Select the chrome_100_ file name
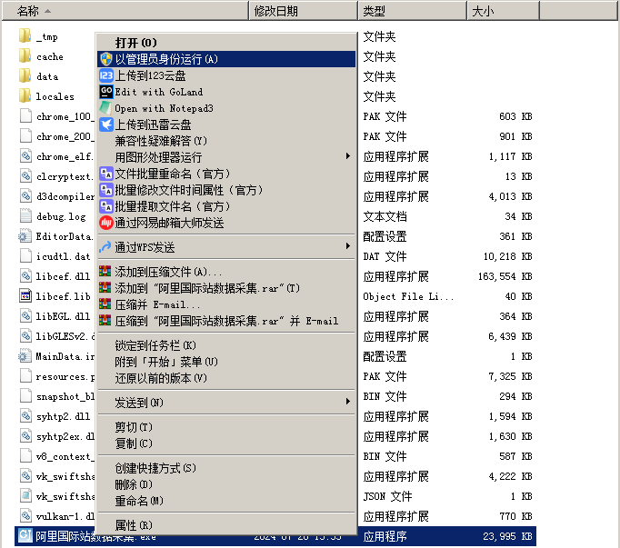This screenshot has height=548, width=620. tap(65, 116)
